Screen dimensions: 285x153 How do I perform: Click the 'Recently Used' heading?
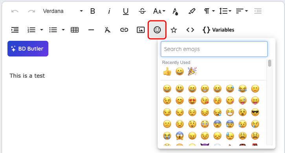point(176,62)
